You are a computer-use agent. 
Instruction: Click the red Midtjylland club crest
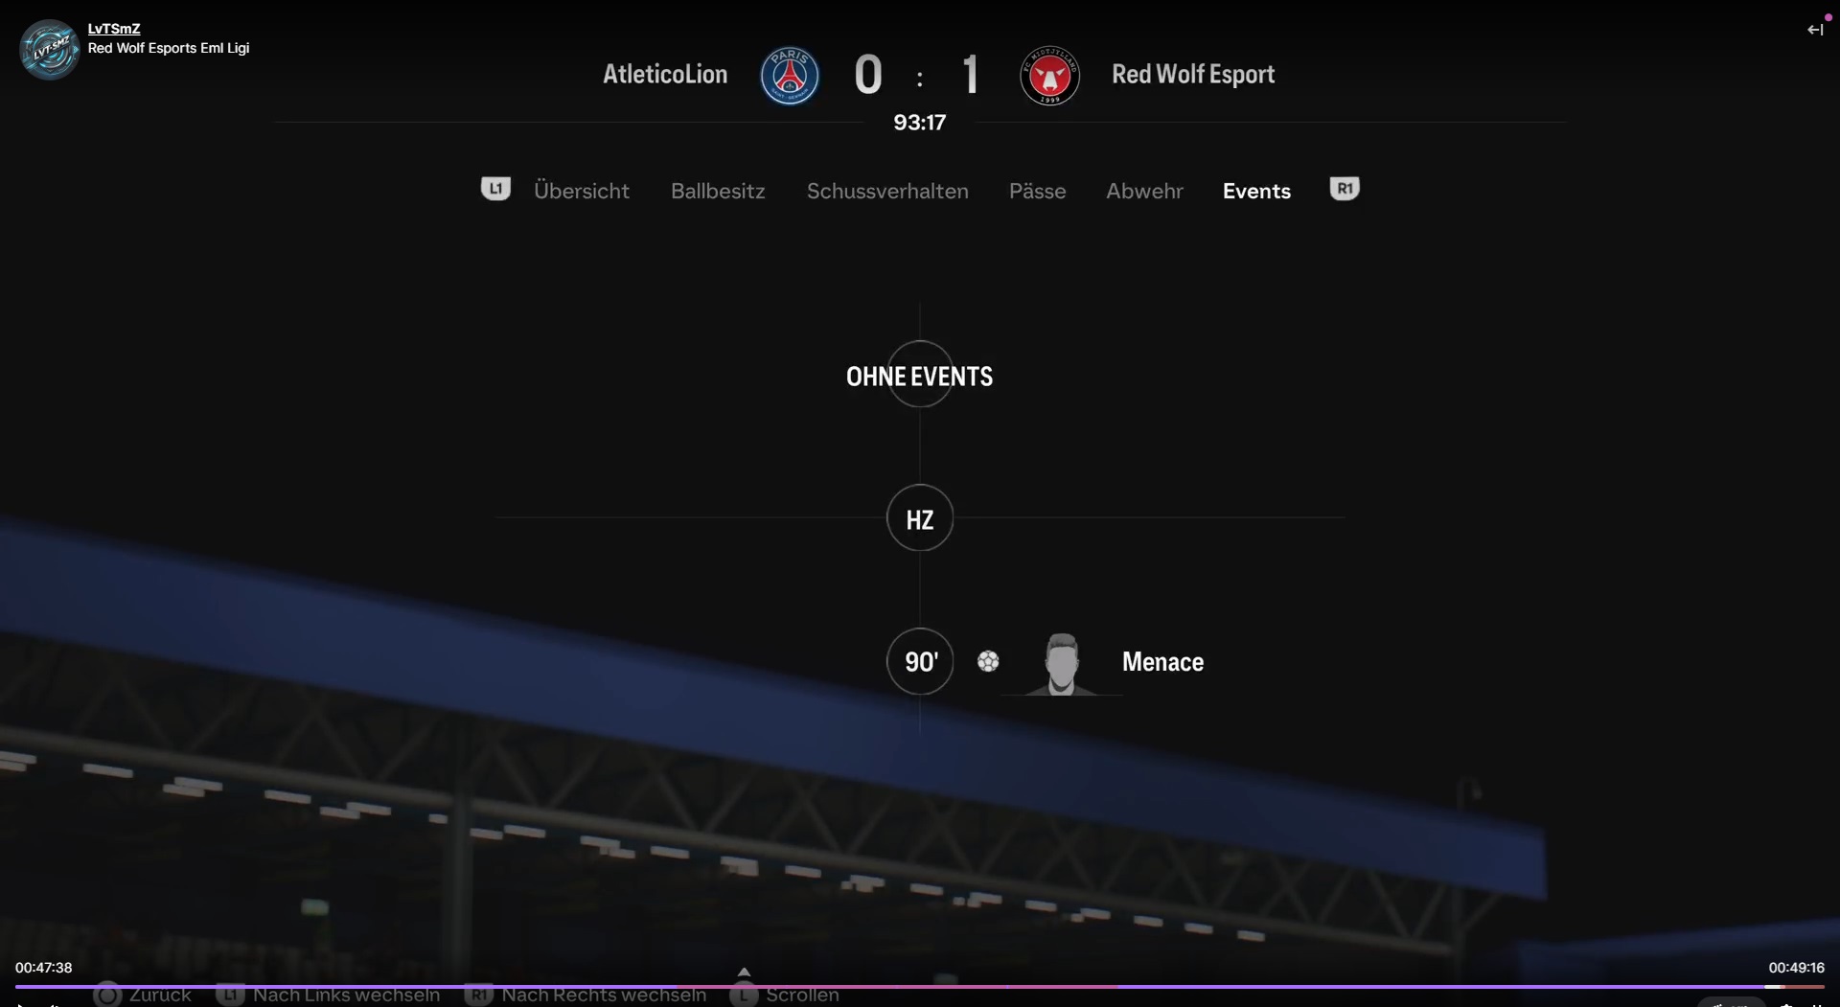(1049, 76)
